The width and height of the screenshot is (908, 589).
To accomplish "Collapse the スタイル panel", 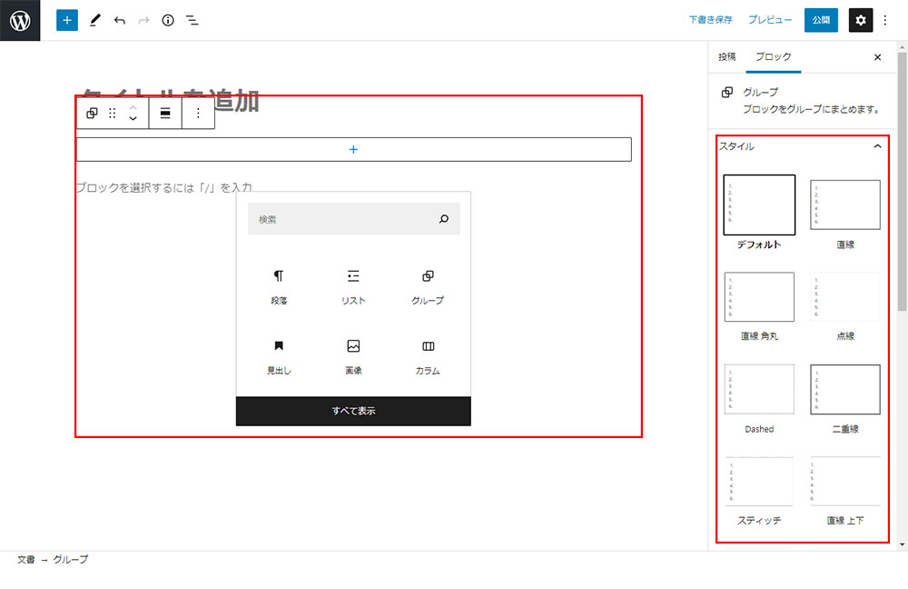I will coord(877,146).
